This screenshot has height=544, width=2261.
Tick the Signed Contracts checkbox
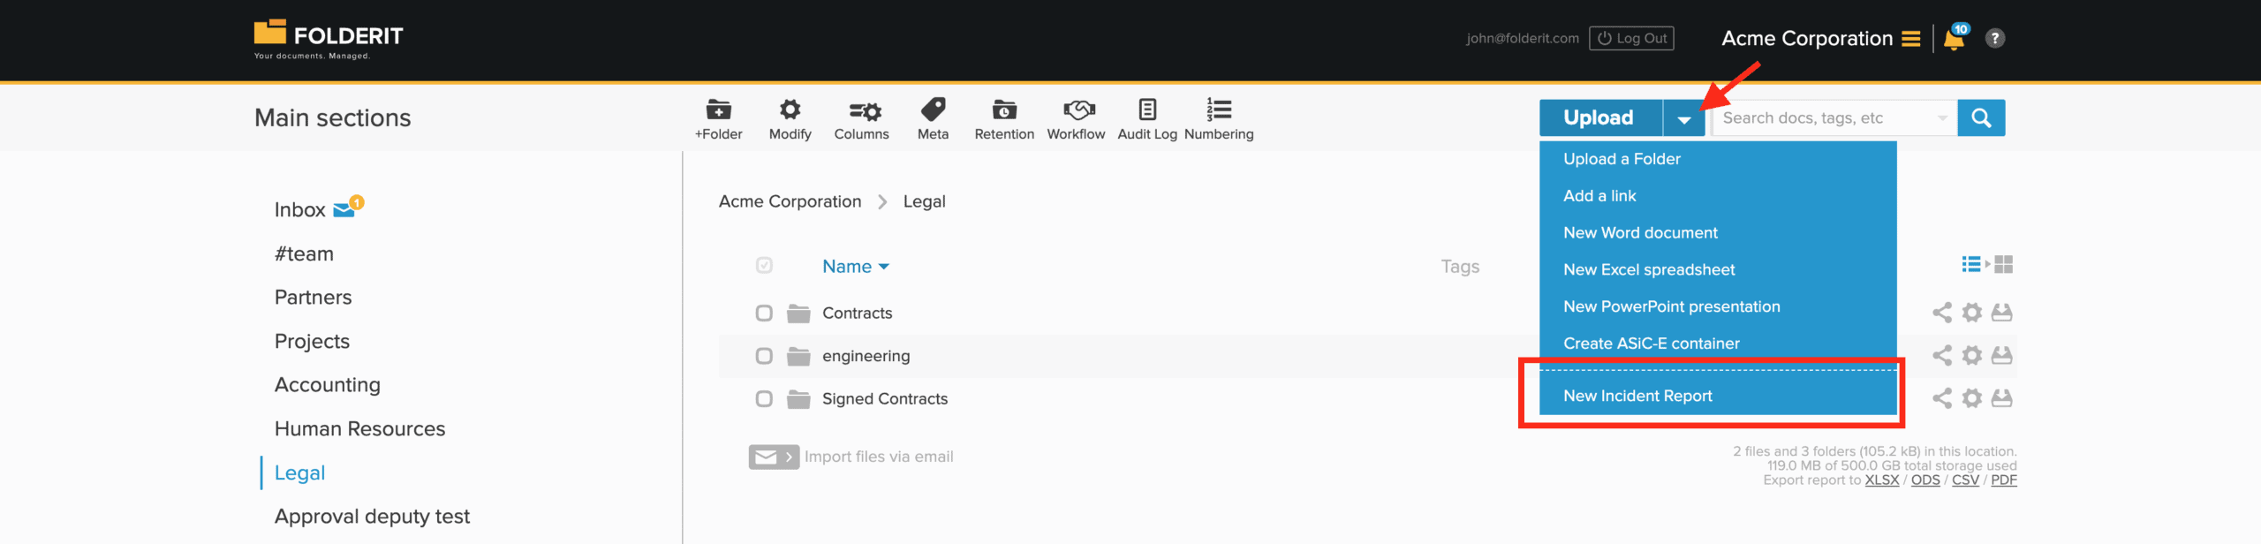[764, 399]
